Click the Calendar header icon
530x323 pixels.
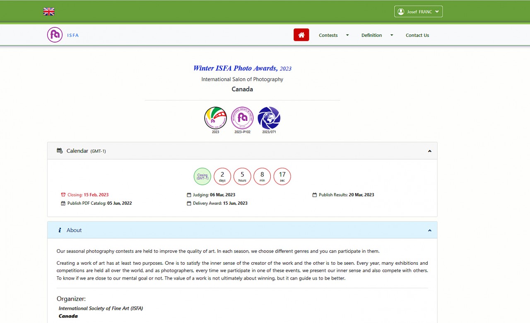(60, 151)
